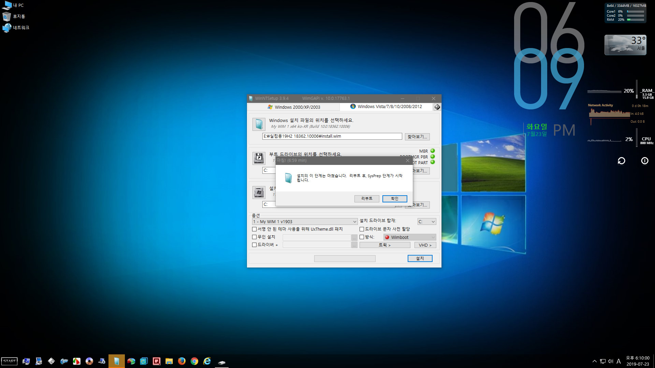Screen dimensions: 655x368
Task: Open the monitor-with-checkmark taskbar icon
Action: click(26, 361)
